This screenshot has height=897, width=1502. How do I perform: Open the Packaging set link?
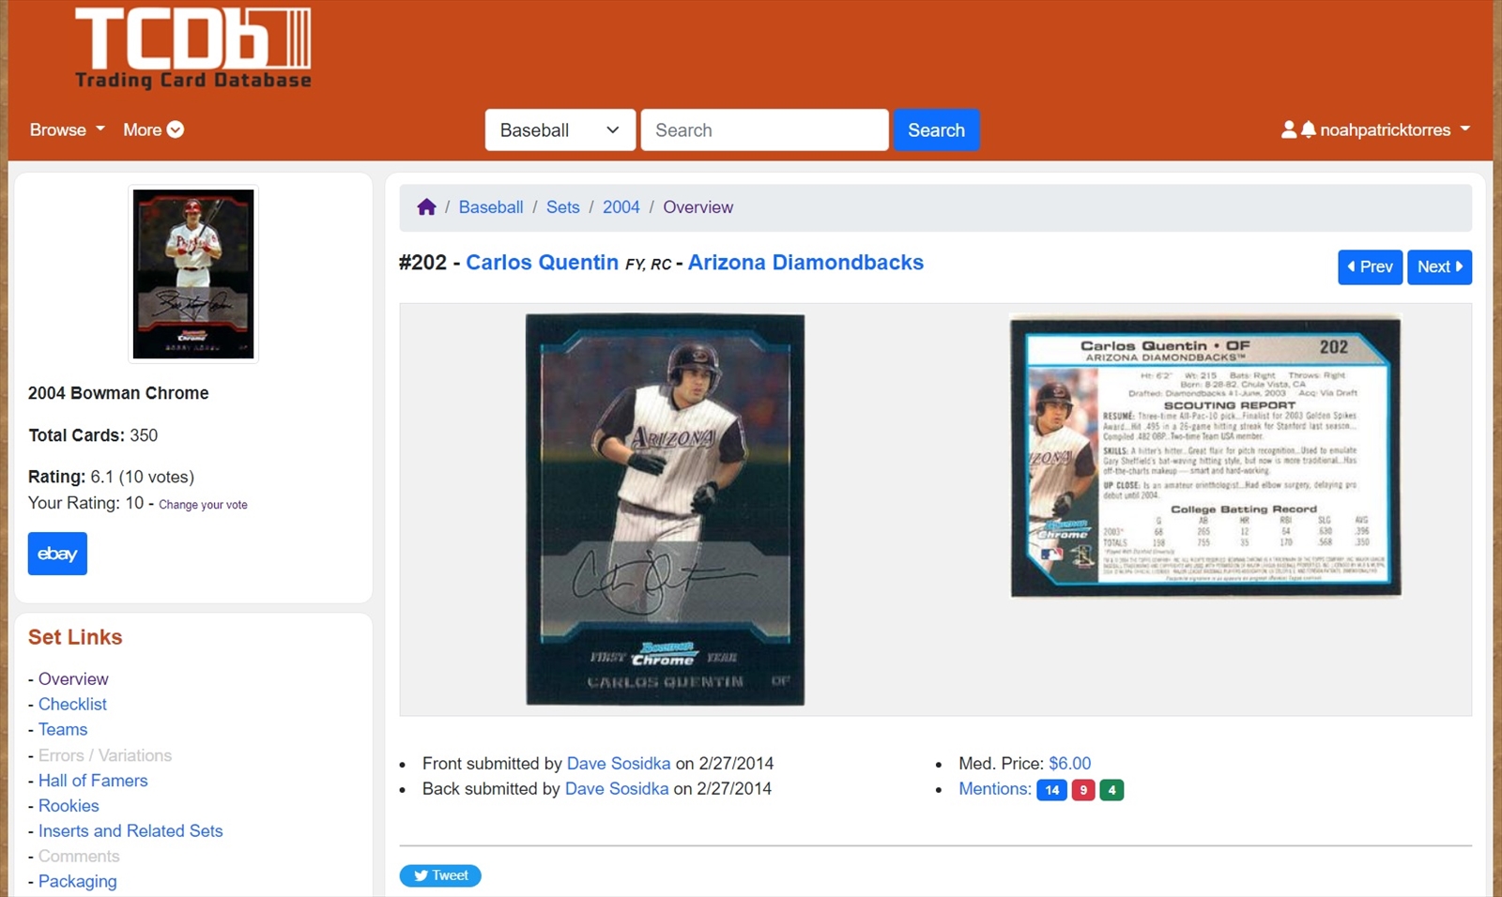[78, 881]
